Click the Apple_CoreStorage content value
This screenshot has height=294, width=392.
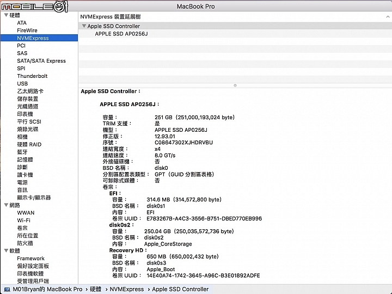168,244
